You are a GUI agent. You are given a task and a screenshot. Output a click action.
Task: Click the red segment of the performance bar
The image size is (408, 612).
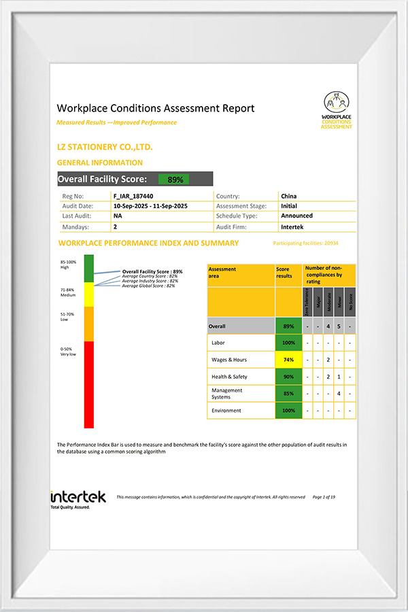click(x=88, y=384)
